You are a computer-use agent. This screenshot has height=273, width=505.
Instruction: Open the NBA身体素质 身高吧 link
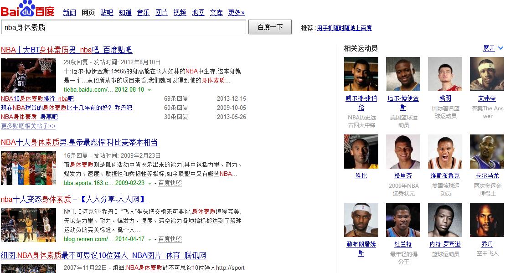pyautogui.click(x=29, y=117)
